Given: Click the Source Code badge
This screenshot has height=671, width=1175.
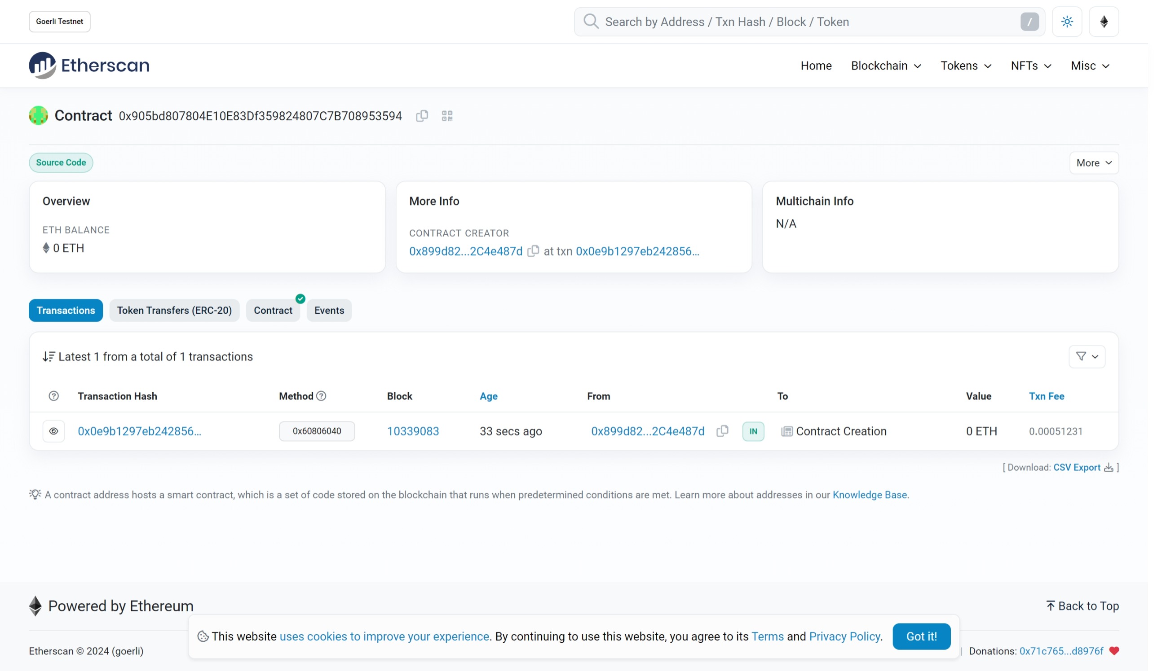Looking at the screenshot, I should [x=61, y=162].
